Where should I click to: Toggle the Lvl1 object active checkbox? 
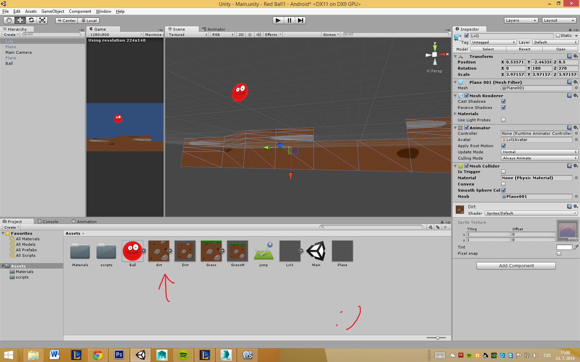466,36
